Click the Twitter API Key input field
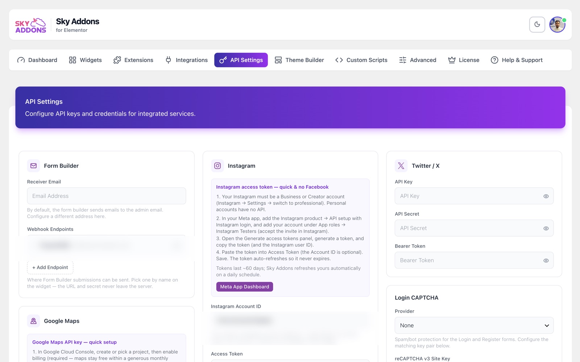The width and height of the screenshot is (580, 362). point(474,196)
